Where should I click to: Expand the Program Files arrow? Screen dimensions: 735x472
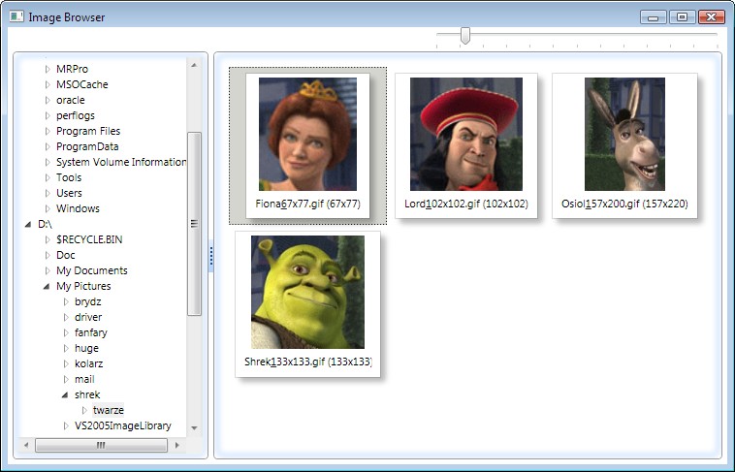point(48,131)
